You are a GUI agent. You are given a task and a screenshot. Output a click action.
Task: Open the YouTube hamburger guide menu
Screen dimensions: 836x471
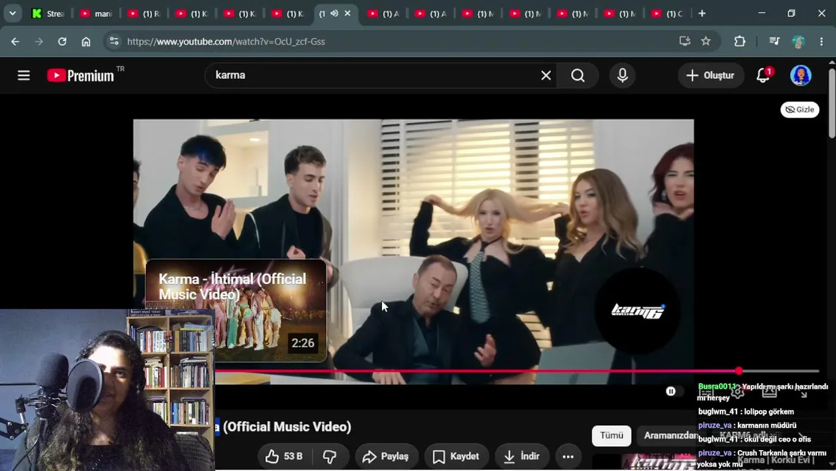pyautogui.click(x=24, y=75)
